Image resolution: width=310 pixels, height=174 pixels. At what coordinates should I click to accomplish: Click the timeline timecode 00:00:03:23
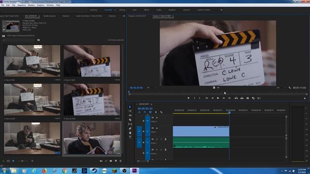[x=145, y=109]
